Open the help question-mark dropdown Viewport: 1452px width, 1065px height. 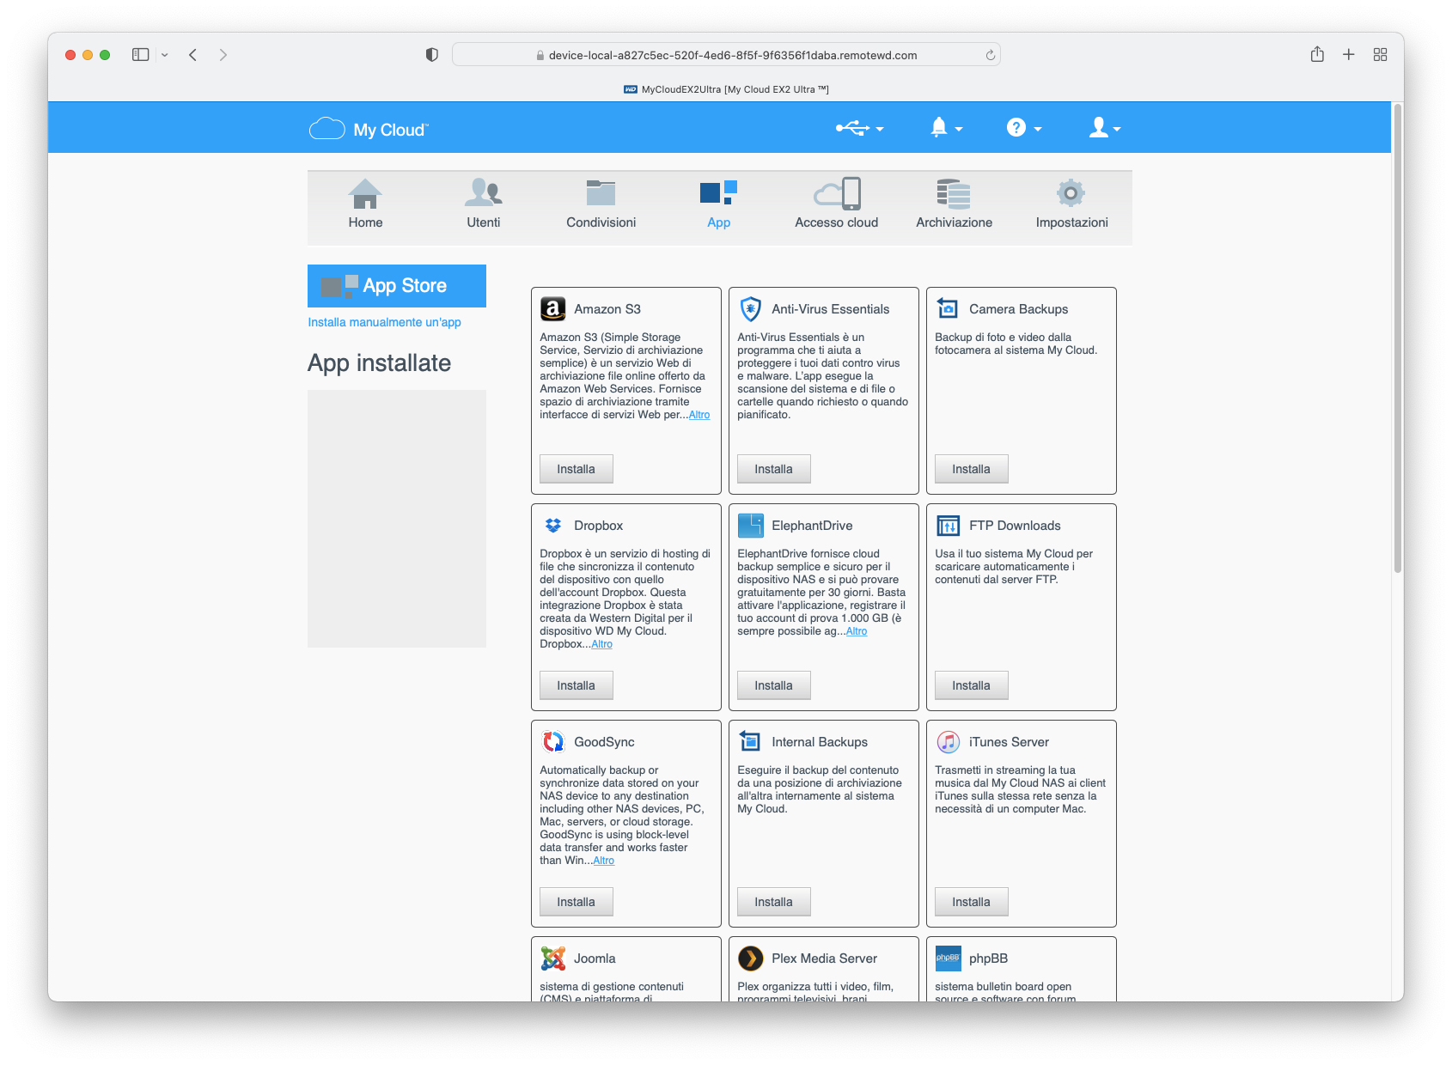(x=1024, y=128)
